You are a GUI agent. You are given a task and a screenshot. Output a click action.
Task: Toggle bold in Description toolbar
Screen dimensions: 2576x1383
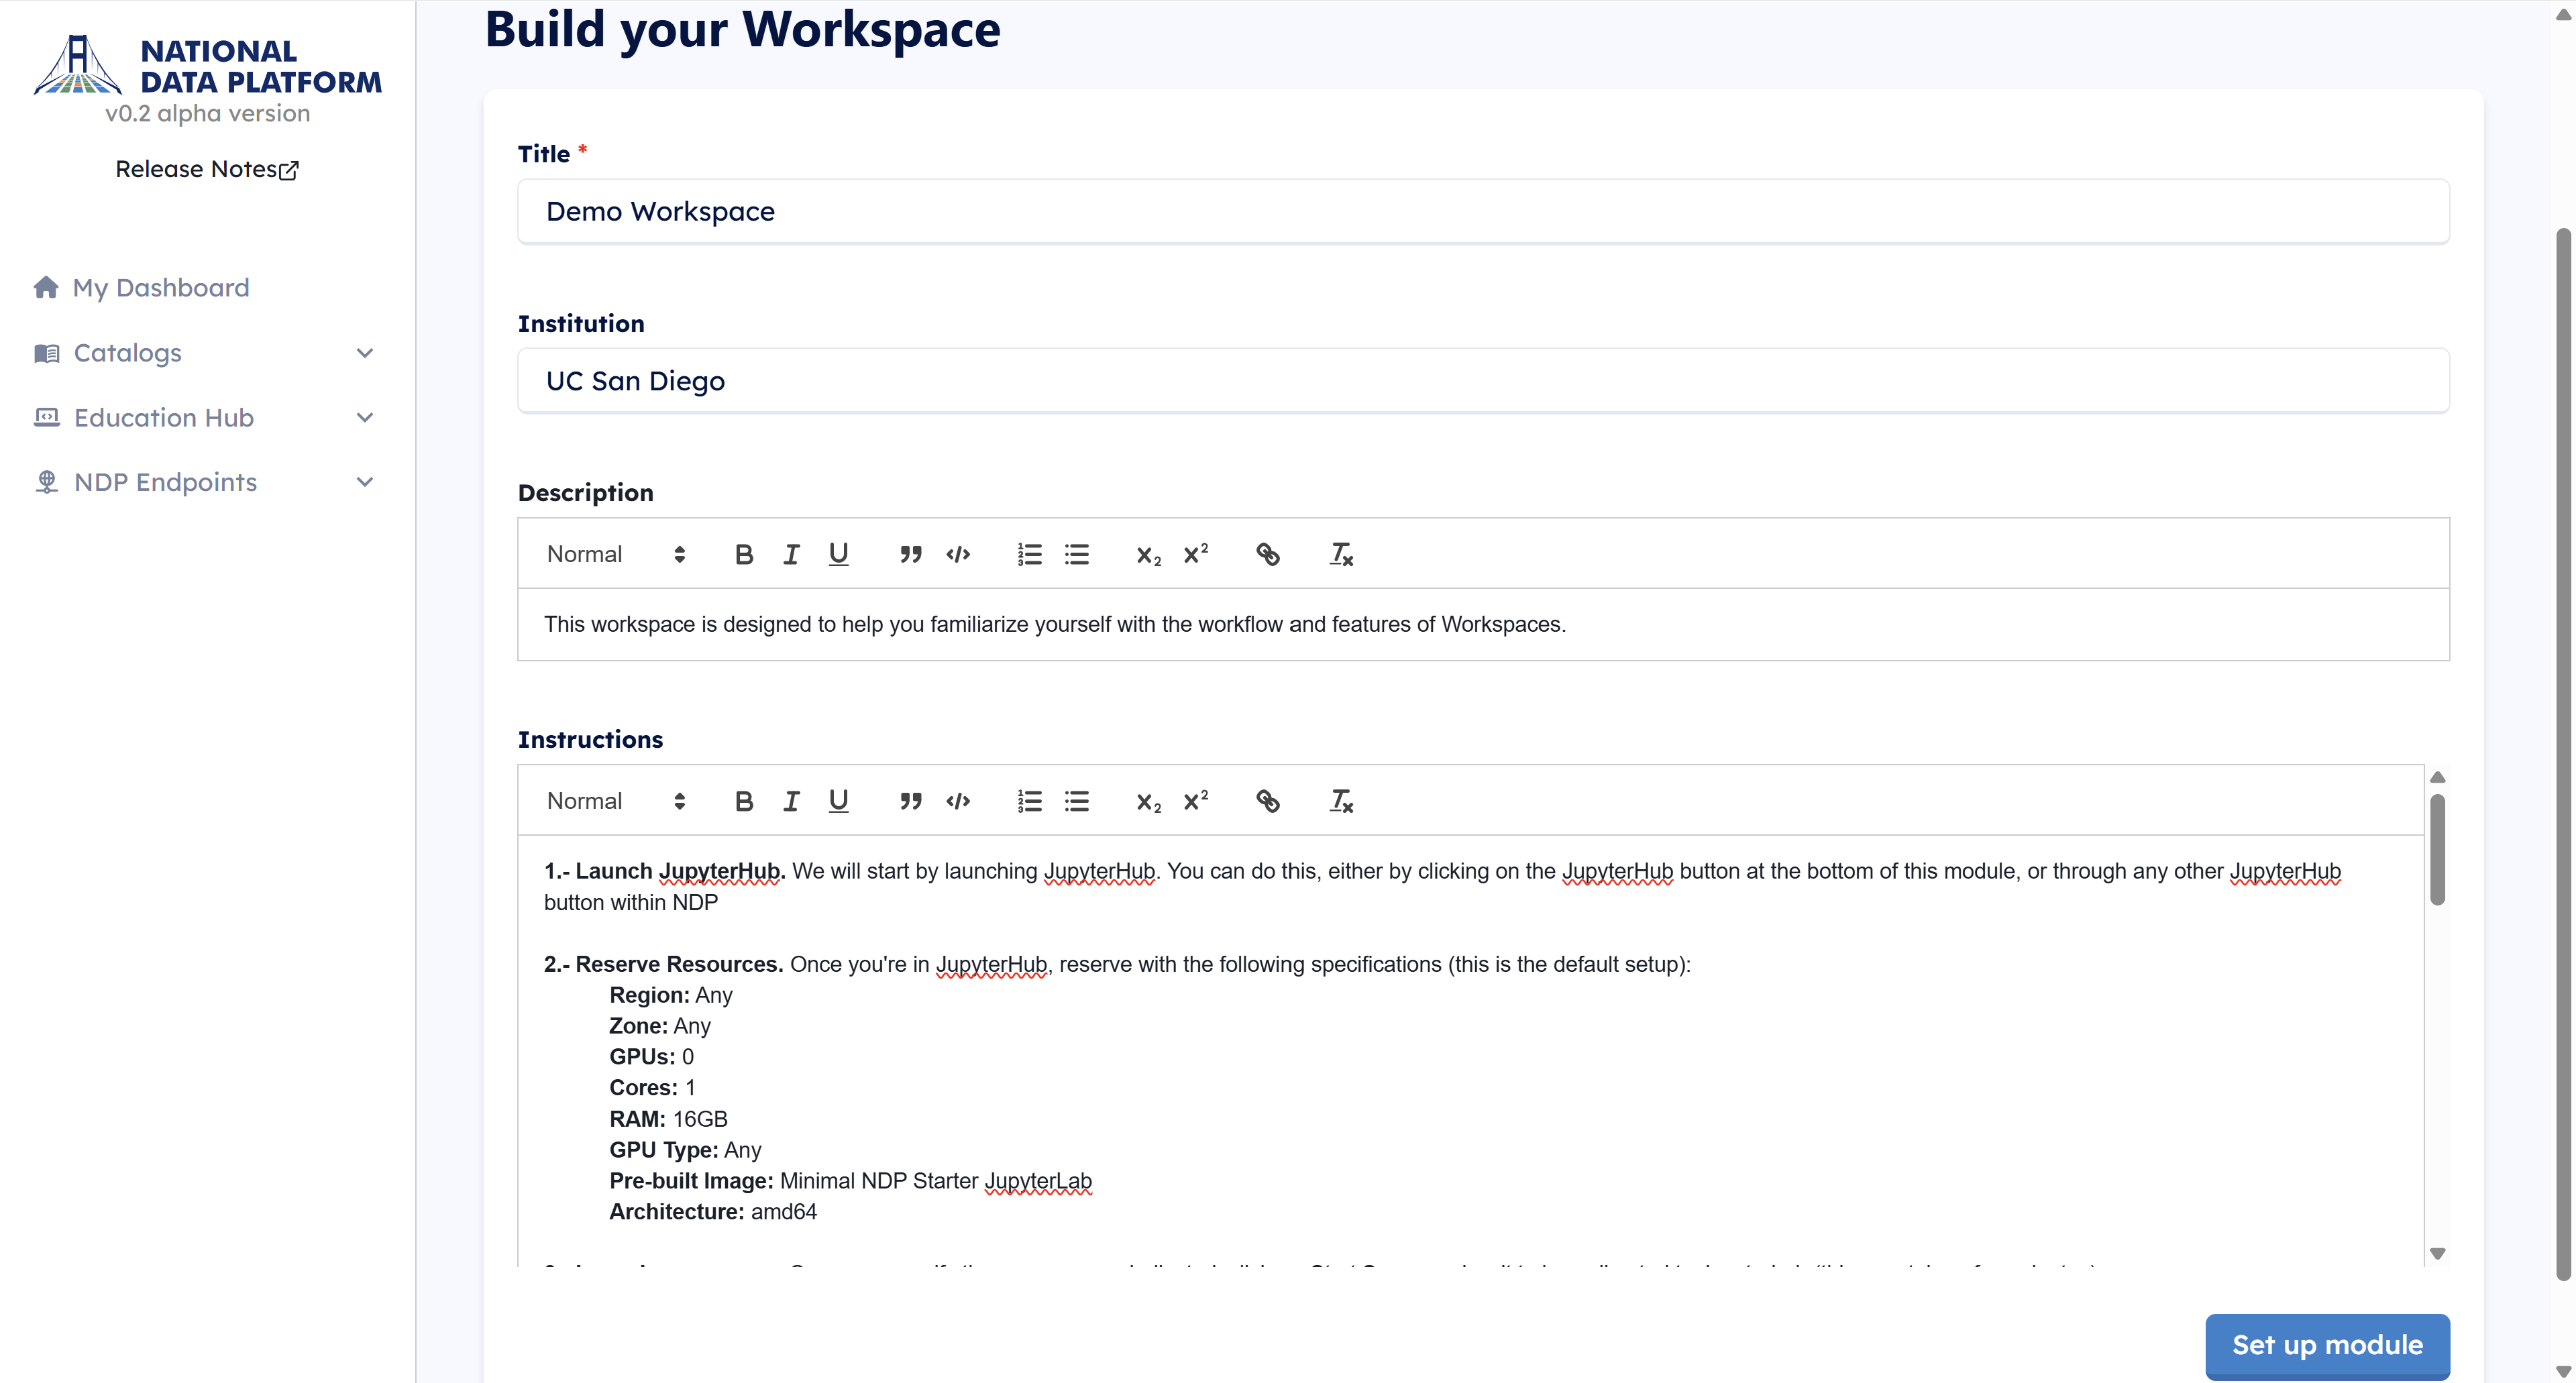click(743, 554)
